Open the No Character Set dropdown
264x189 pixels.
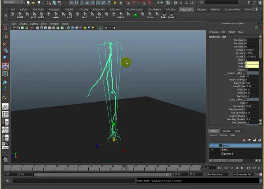243,175
